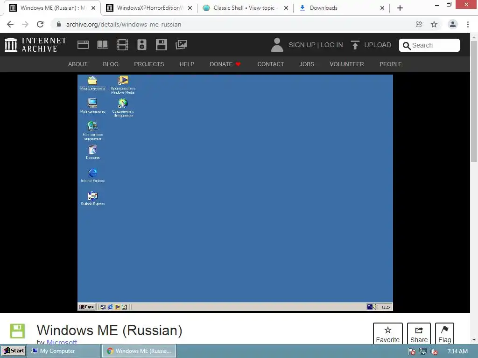Click the green floppy software icon near title
Screen dimensions: 478x358
17,331
